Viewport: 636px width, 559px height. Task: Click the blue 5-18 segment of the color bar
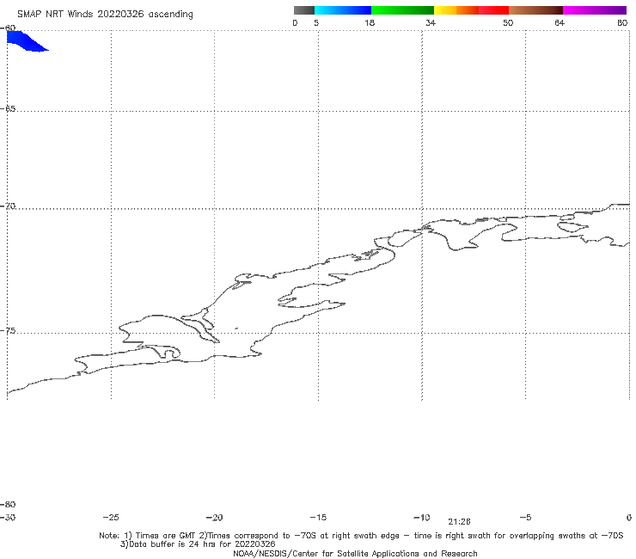[x=343, y=10]
